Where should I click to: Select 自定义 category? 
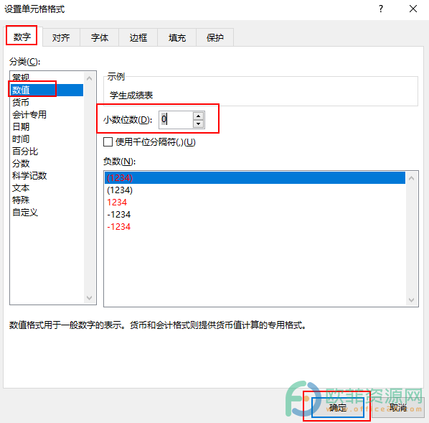click(47, 213)
